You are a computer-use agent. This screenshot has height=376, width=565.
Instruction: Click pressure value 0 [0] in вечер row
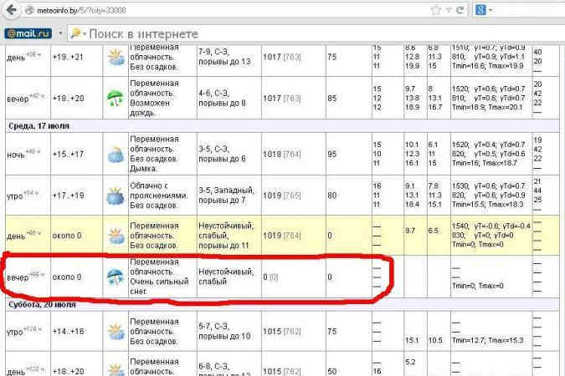click(x=270, y=277)
